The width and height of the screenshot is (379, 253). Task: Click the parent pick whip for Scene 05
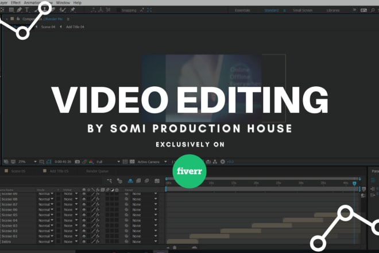[126, 215]
